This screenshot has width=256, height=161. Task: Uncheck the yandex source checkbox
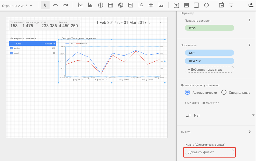pyautogui.click(x=11, y=48)
